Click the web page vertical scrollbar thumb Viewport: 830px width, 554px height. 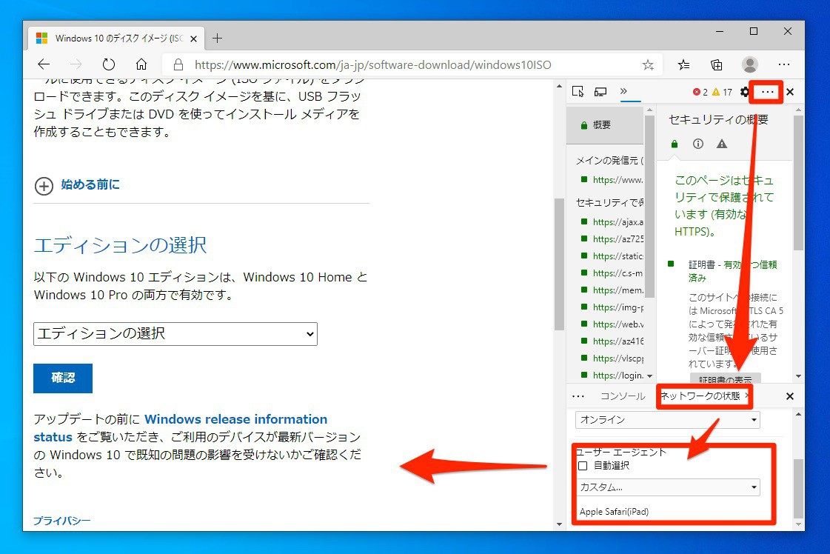pyautogui.click(x=559, y=264)
